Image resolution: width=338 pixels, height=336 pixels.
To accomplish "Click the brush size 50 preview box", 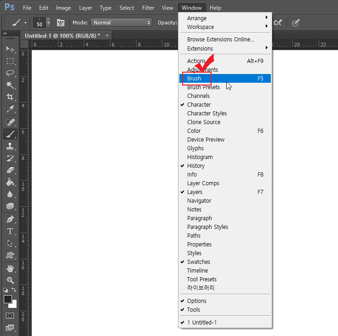I will [x=39, y=23].
